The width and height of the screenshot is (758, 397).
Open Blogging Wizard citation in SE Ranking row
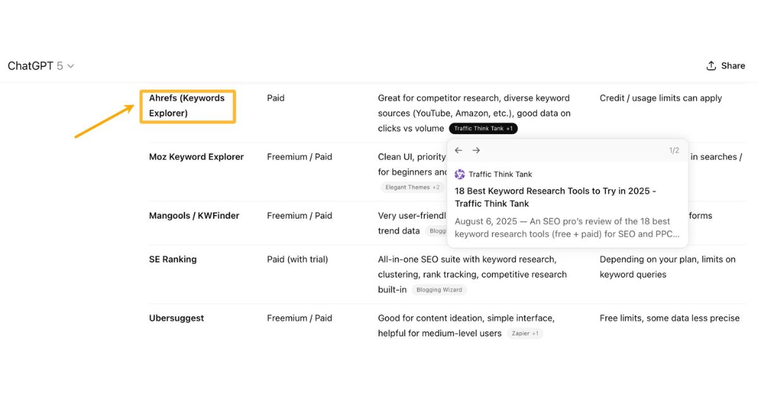point(439,290)
